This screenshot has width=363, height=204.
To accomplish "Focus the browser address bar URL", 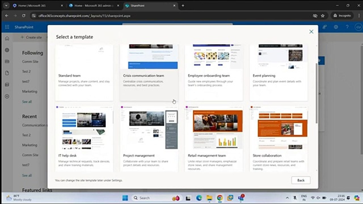I will [85, 16].
